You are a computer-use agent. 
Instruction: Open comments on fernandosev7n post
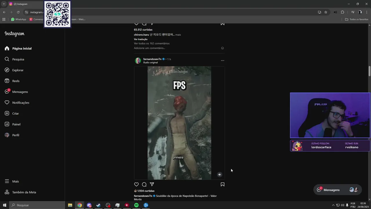(144, 184)
